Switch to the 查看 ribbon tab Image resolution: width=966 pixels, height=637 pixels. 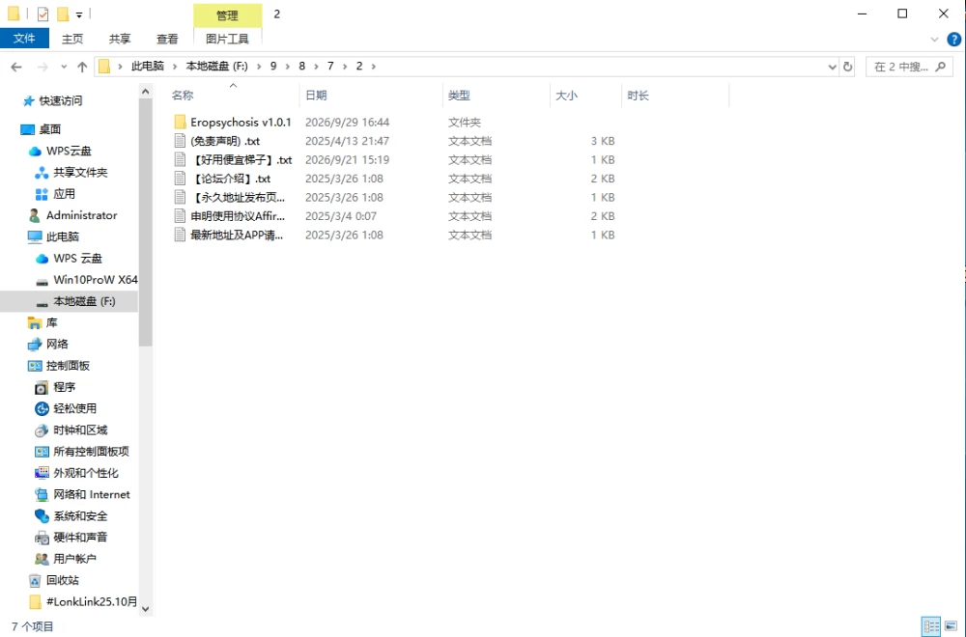click(167, 39)
